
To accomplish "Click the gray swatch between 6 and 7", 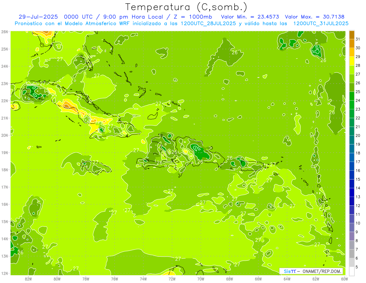I will (352, 254).
